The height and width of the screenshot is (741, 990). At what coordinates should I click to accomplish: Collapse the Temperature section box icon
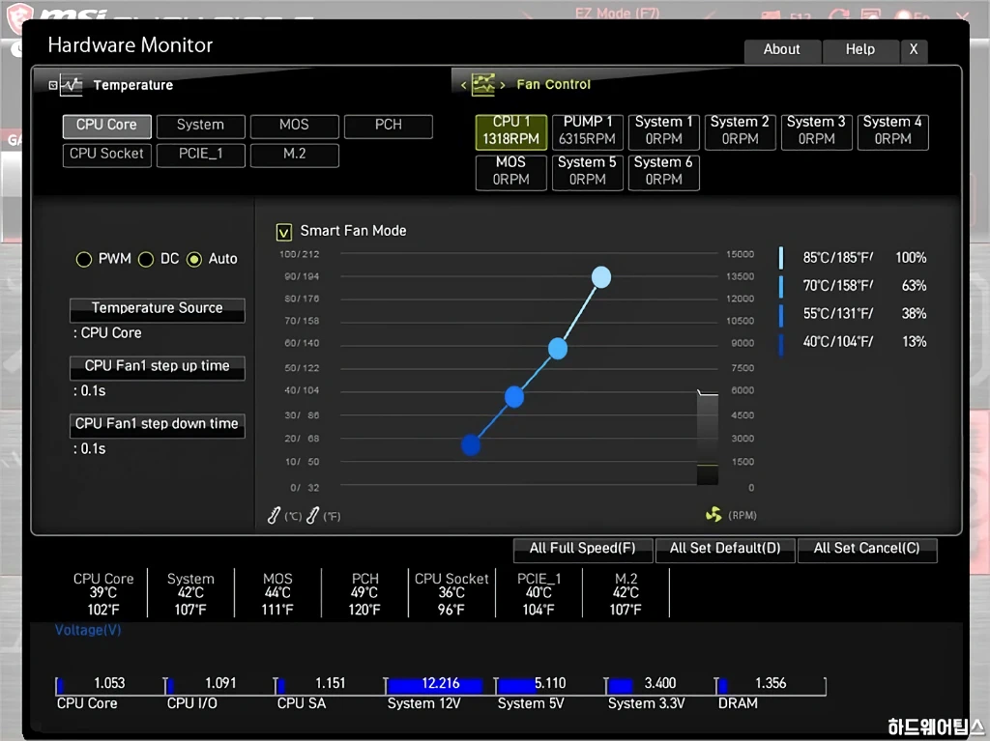click(x=53, y=85)
